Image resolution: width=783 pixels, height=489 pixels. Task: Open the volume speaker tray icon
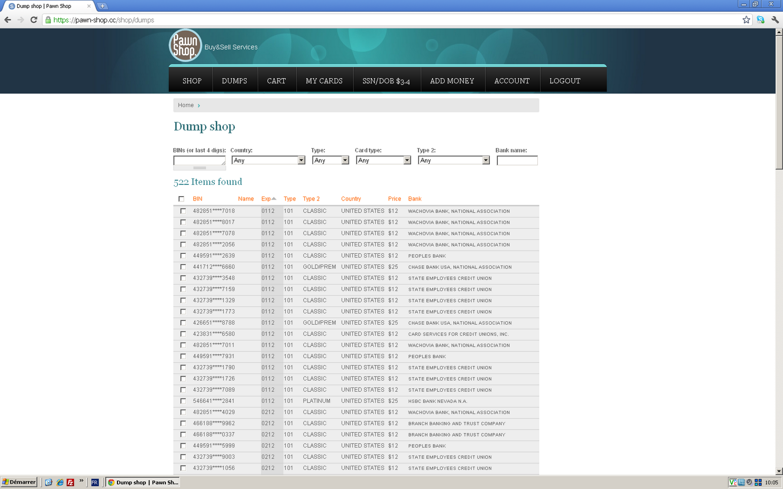(749, 482)
